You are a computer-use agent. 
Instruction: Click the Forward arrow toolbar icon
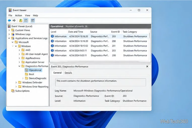coord(14,20)
